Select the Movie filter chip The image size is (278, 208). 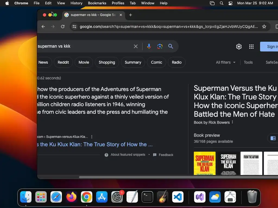84,62
